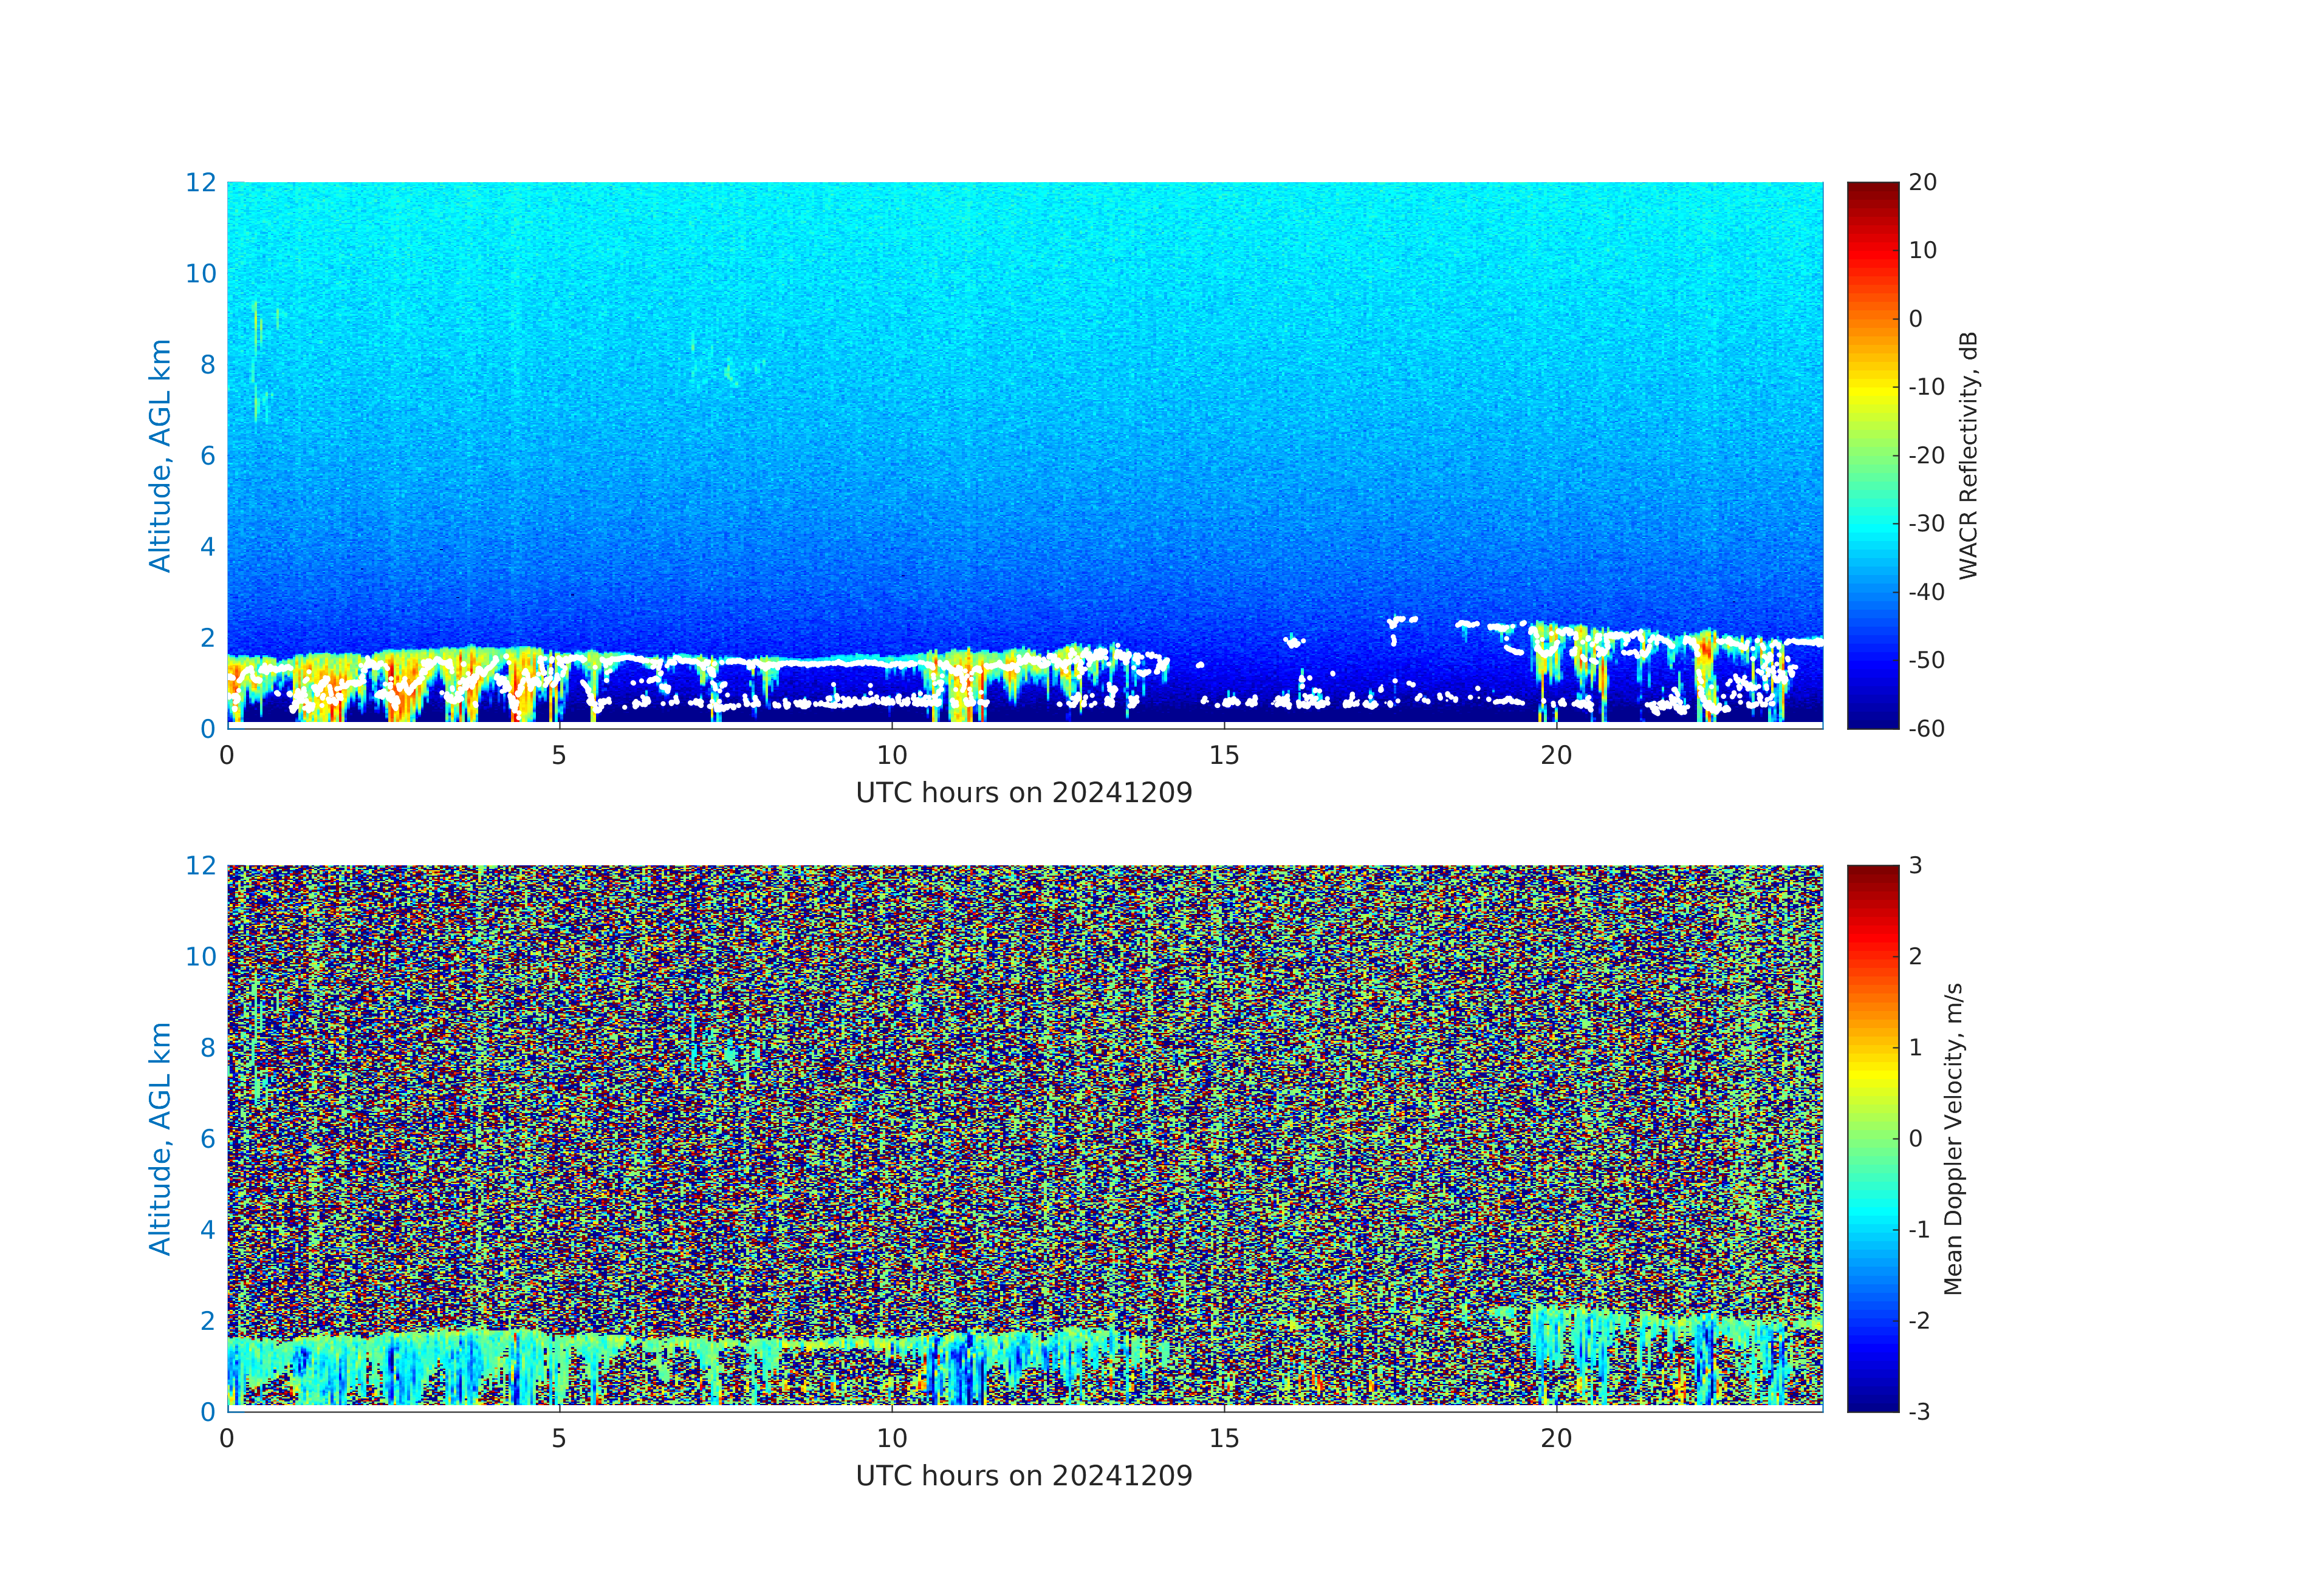Click the top plot's UTC hours label
Screen dimensions: 2324x1594
click(1024, 792)
